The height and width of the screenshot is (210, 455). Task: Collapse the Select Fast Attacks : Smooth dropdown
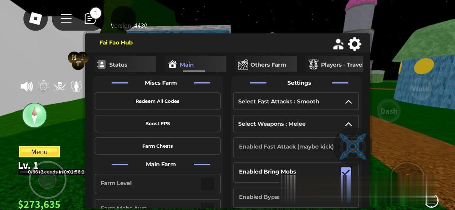pos(348,101)
